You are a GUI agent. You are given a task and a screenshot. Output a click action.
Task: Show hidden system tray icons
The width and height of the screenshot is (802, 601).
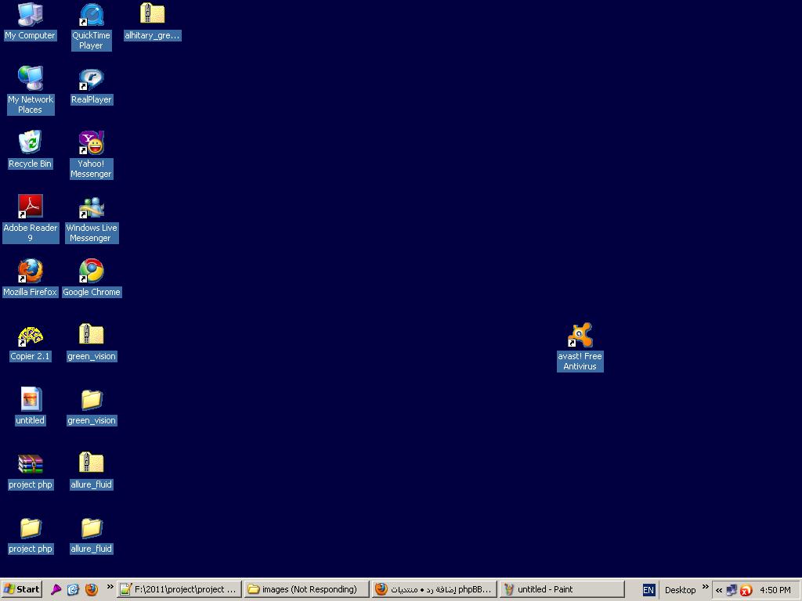[719, 590]
